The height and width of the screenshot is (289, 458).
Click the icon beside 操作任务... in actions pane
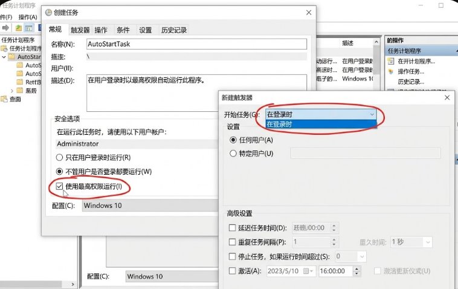[x=391, y=71]
